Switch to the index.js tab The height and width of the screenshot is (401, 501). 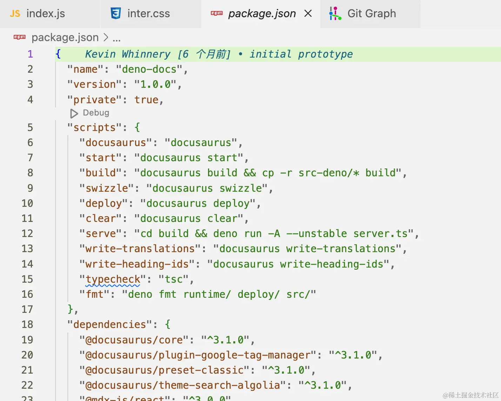[50, 14]
